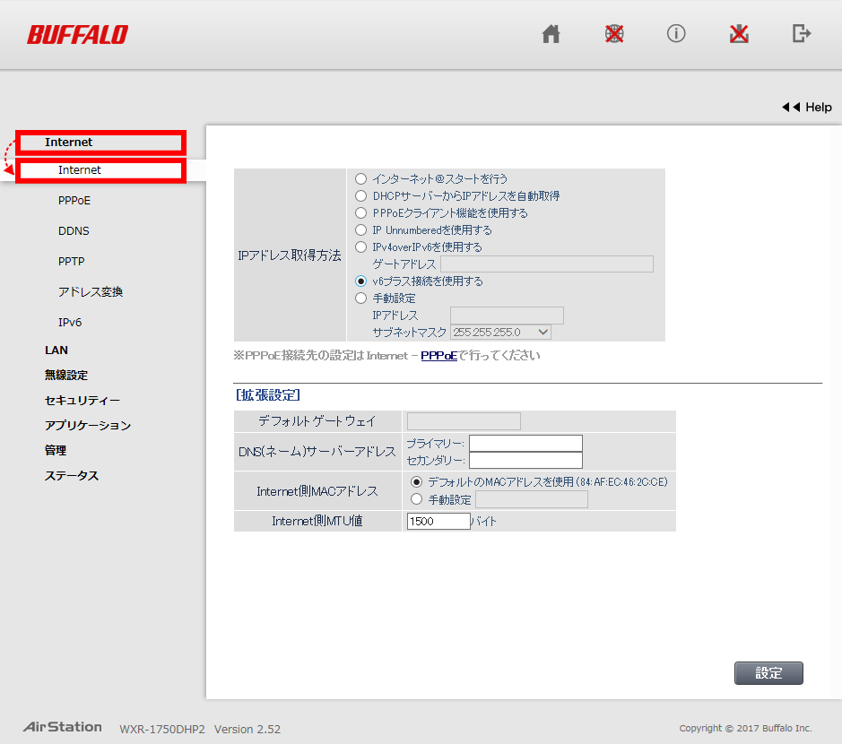Click the firmware update notification icon
Viewport: 842px width, 744px height.
point(739,34)
